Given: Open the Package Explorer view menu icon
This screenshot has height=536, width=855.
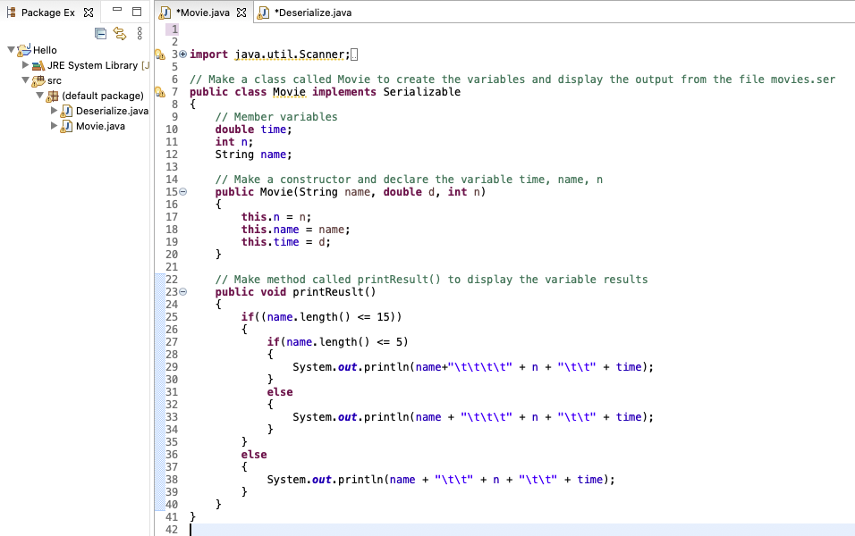Looking at the screenshot, I should [140, 33].
